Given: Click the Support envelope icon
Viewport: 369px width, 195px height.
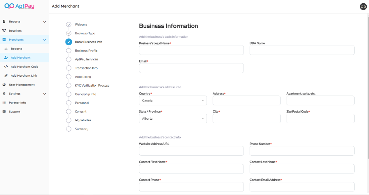Looking at the screenshot, I should pyautogui.click(x=4, y=112).
